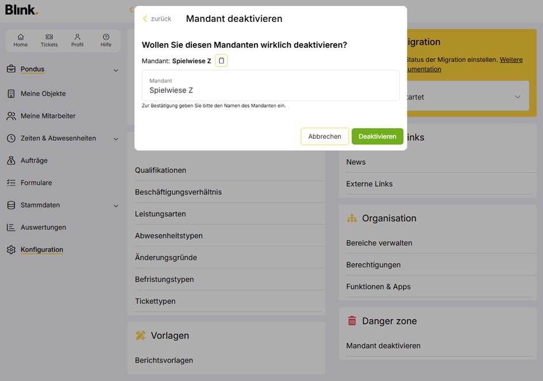Screen dimensions: 543x381
Task: Open the Tickets icon in top navigation
Action: [49, 37]
